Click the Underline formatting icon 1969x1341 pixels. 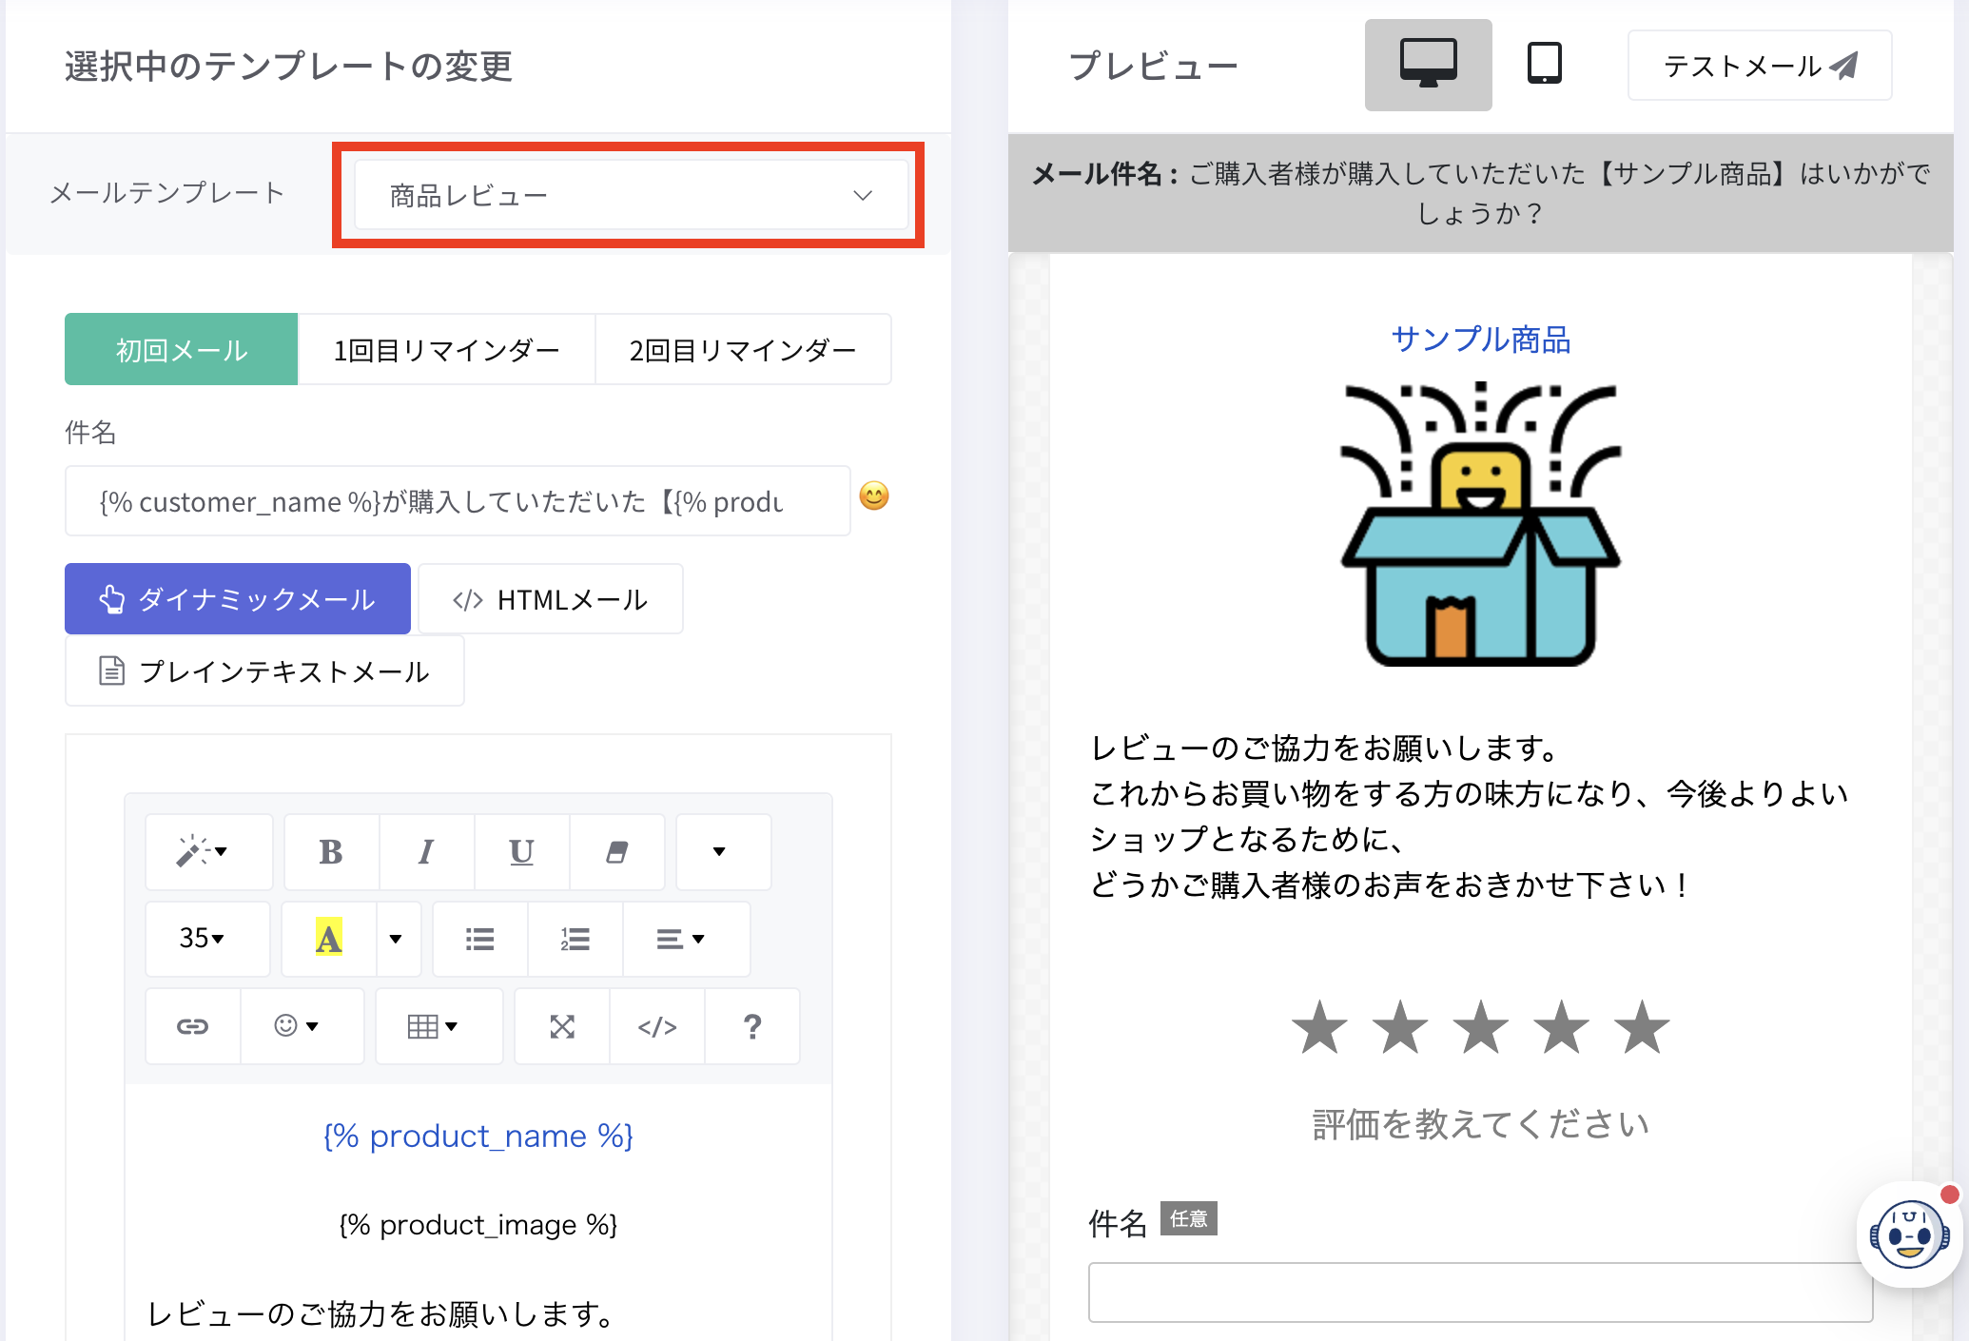pos(521,852)
